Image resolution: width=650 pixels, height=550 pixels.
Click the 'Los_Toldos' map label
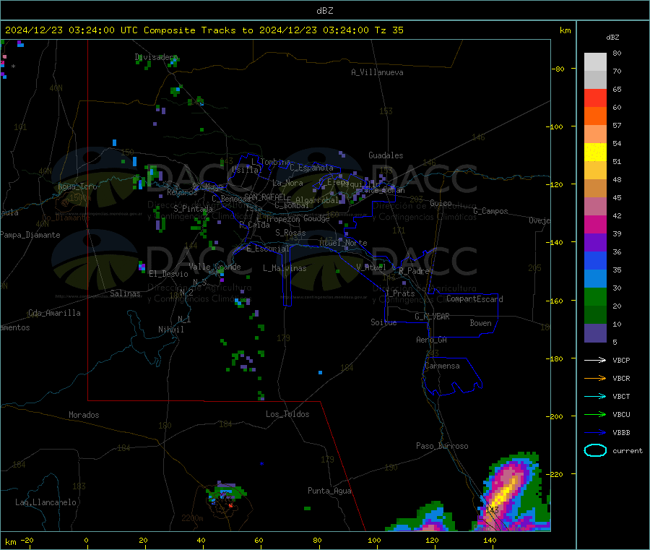[287, 414]
